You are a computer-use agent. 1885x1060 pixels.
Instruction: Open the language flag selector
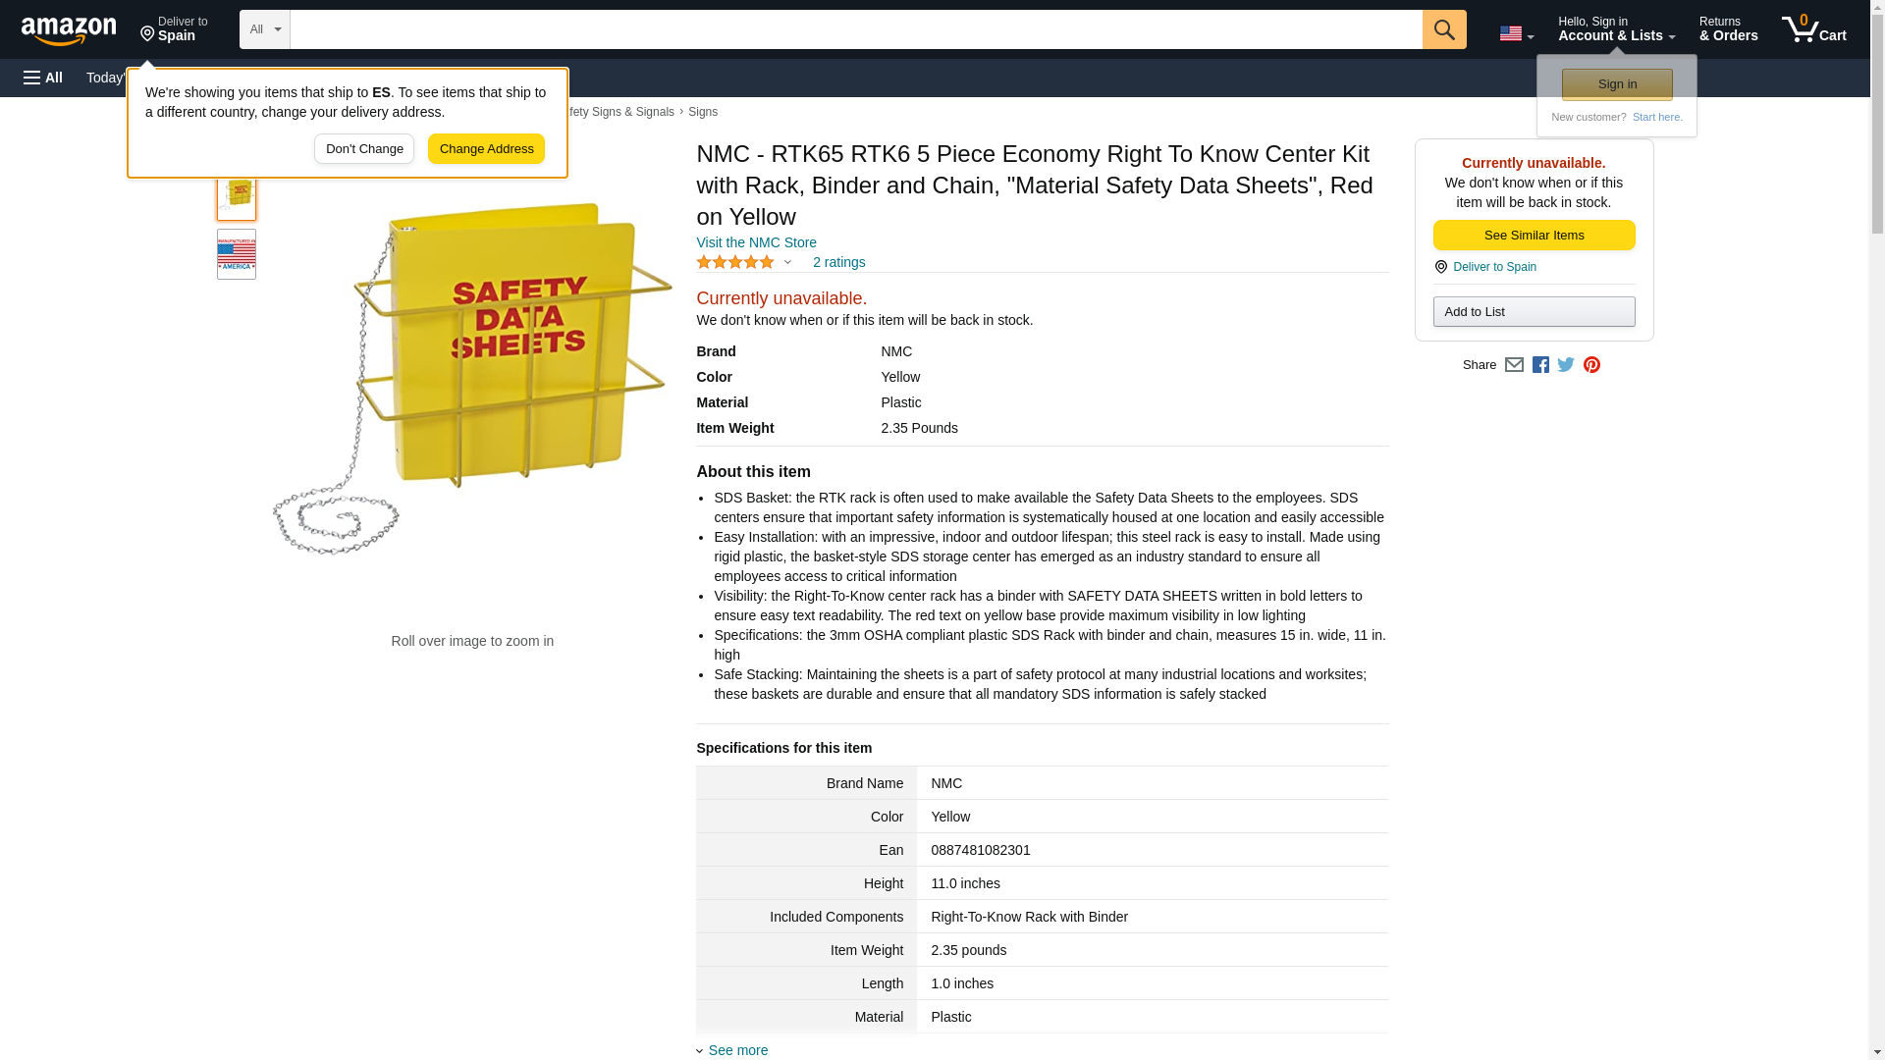click(x=1516, y=33)
